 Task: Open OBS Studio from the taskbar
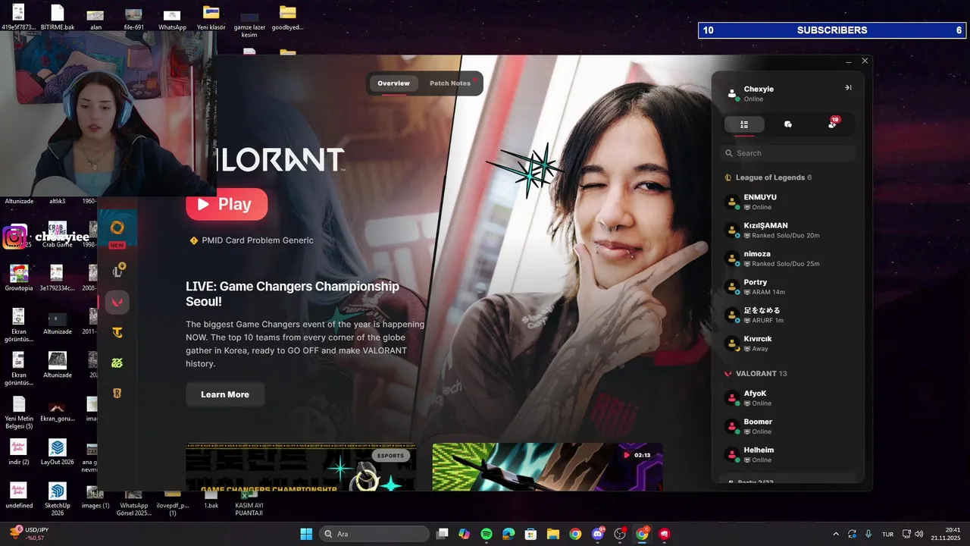click(620, 534)
